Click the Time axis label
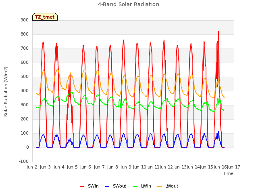Screen dimensions: 258x194 coord(228,173)
